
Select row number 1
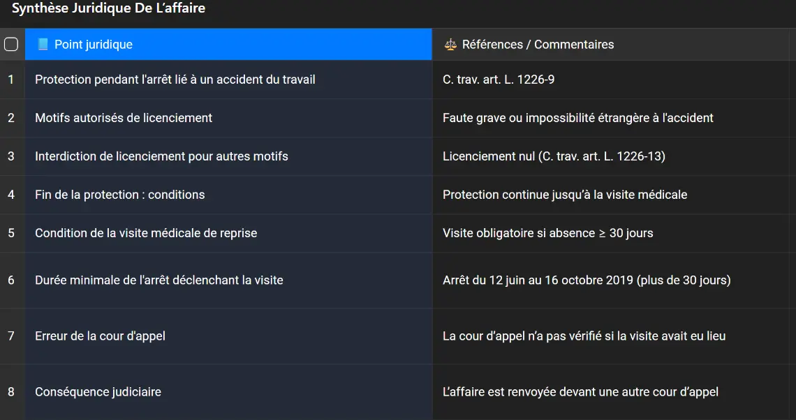pos(11,80)
